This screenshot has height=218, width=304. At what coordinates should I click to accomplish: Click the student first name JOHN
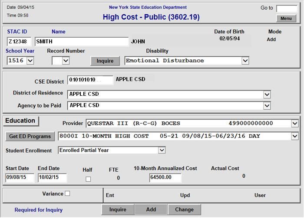(138, 42)
